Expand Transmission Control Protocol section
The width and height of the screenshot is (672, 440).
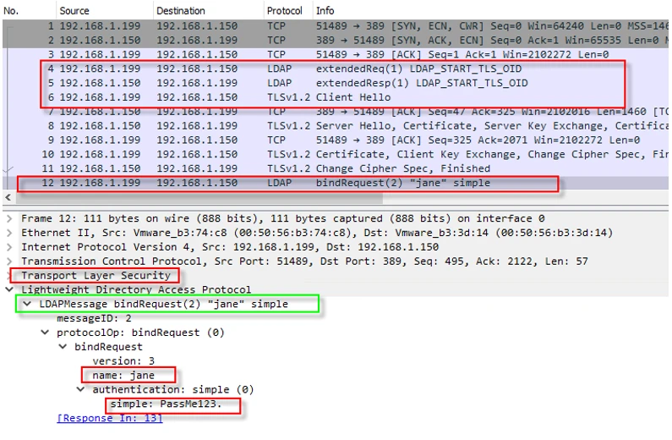pyautogui.click(x=9, y=261)
